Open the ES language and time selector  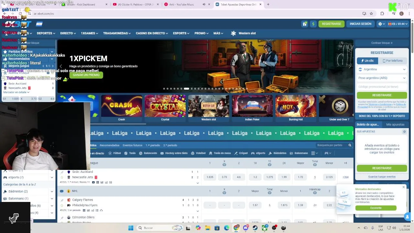coord(398,24)
